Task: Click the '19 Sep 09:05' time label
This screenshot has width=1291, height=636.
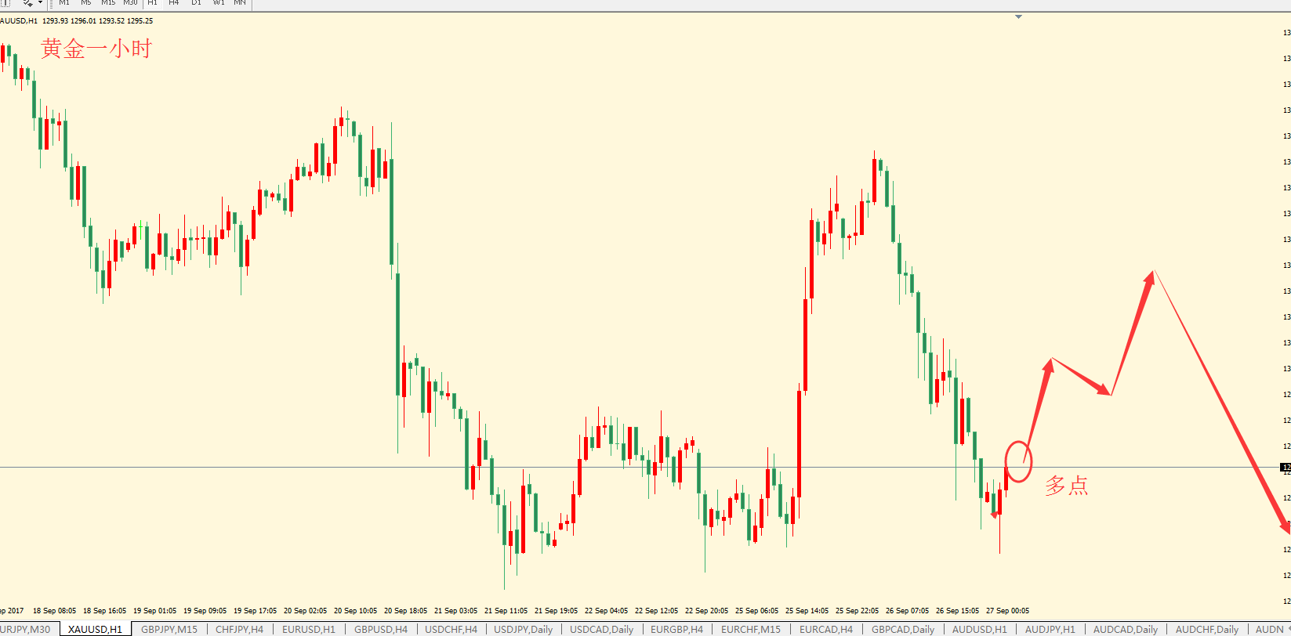Action: coord(205,611)
